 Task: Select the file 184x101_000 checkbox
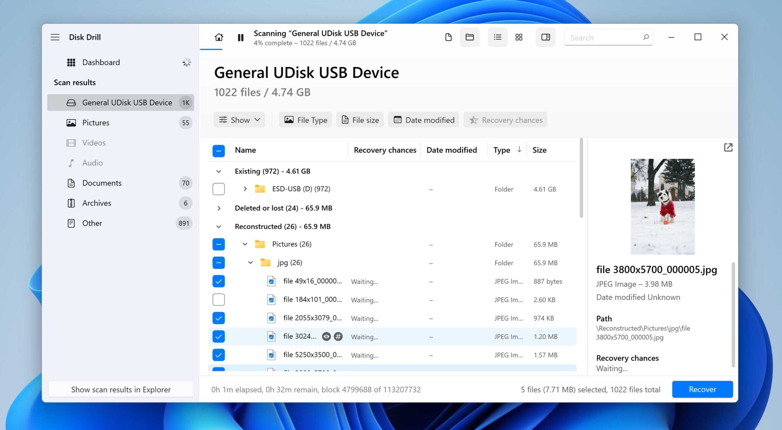[218, 299]
